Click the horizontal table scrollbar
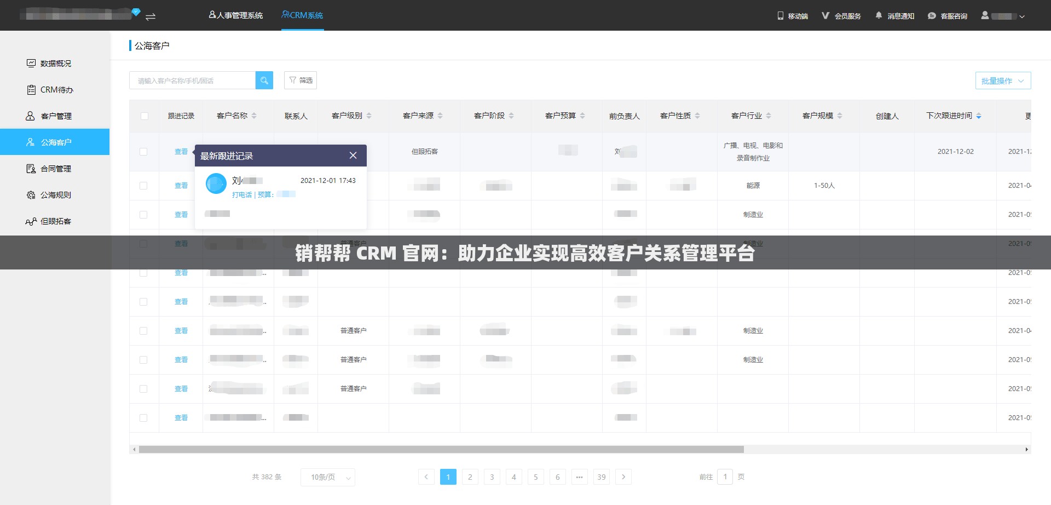The width and height of the screenshot is (1051, 505). pyautogui.click(x=441, y=450)
